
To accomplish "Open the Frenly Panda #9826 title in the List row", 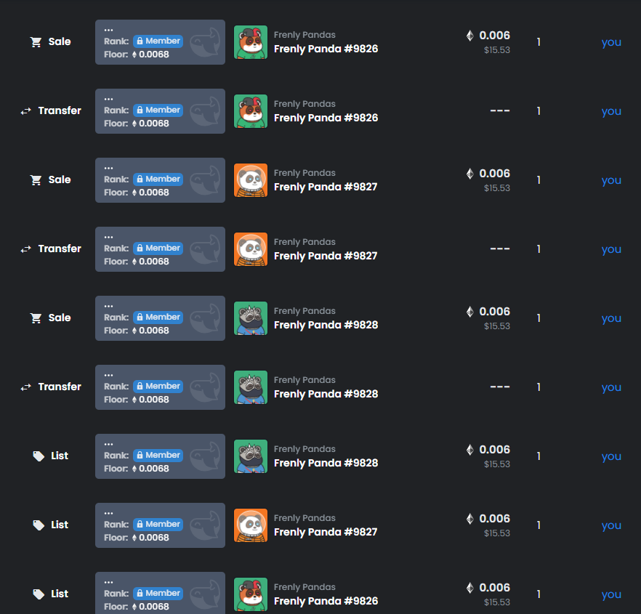I will [326, 602].
